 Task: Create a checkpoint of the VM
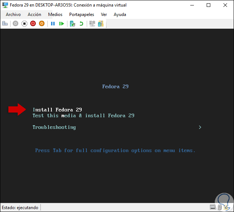pos(73,24)
